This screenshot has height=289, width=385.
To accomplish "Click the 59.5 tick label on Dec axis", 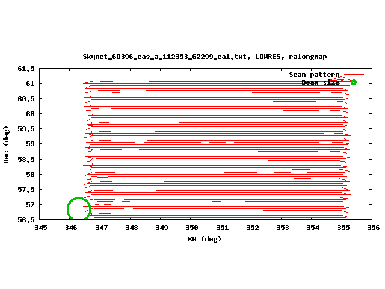I will point(26,129).
